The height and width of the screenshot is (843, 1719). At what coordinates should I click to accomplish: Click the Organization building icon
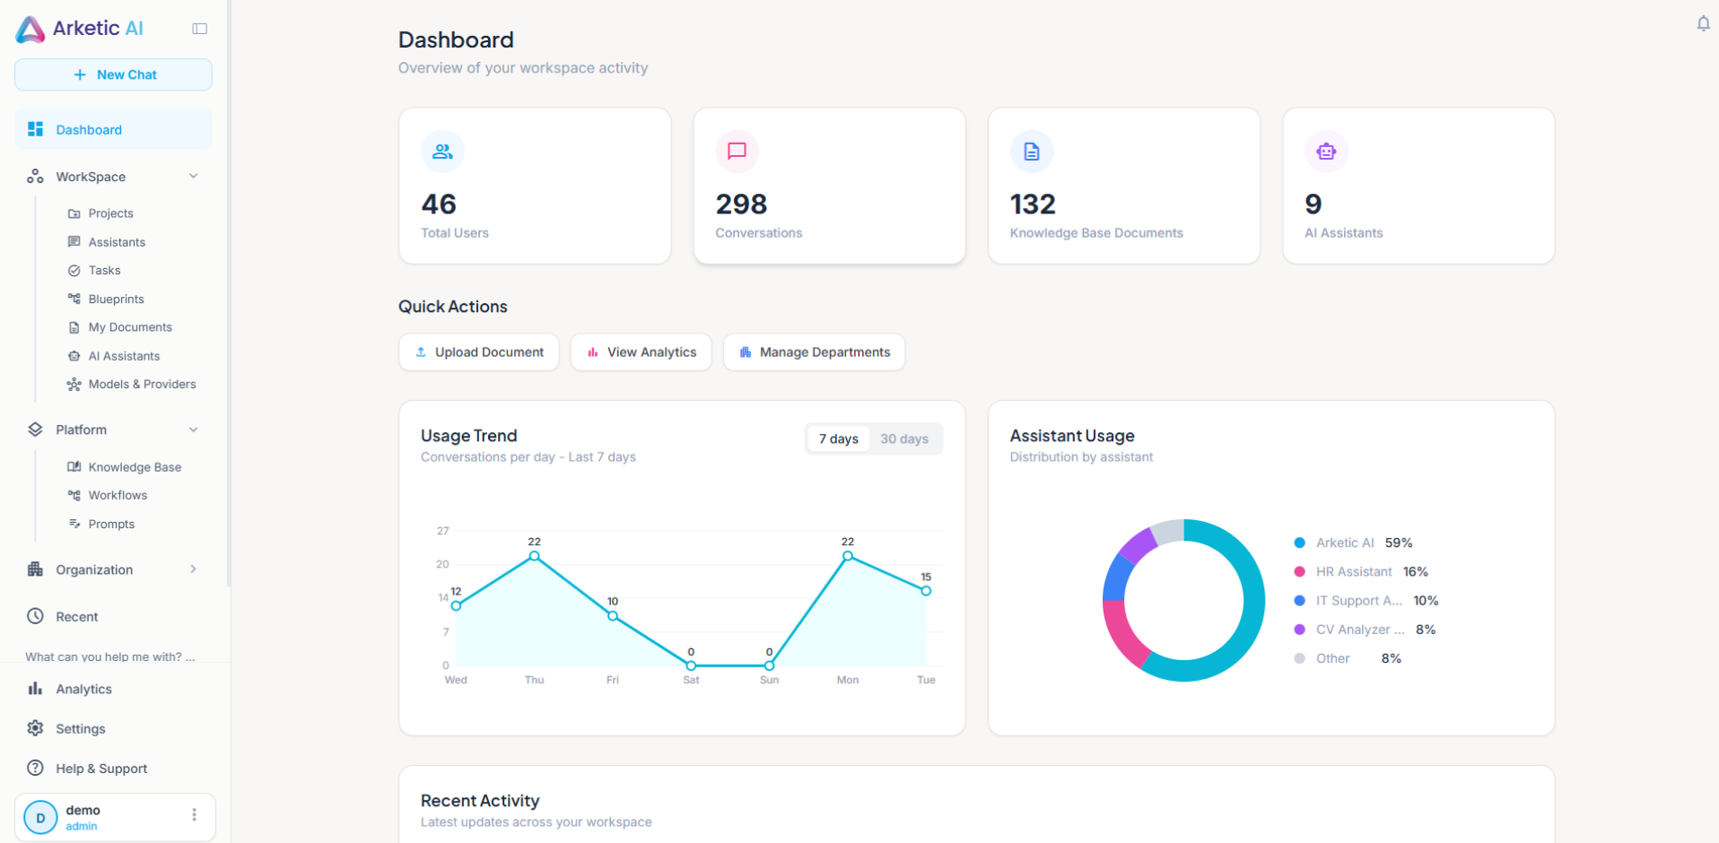tap(35, 569)
